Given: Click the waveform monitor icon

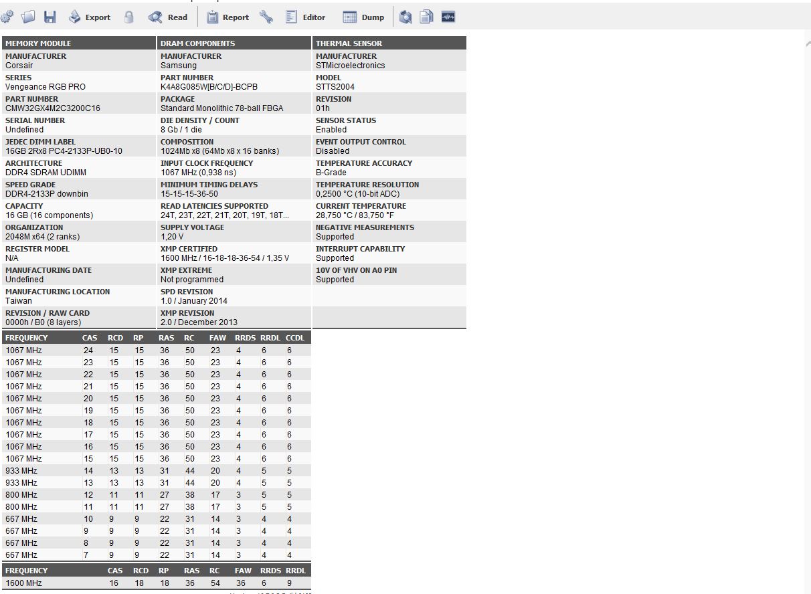Looking at the screenshot, I should (448, 17).
